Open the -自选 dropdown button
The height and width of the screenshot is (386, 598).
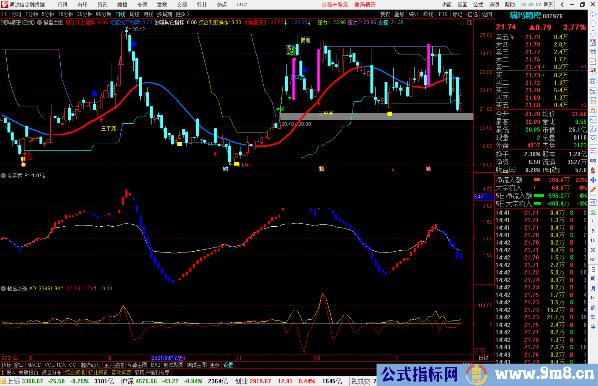click(x=472, y=14)
